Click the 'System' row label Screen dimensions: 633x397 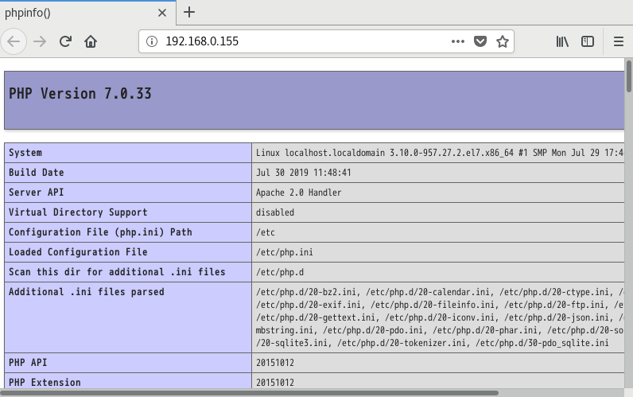(x=25, y=153)
